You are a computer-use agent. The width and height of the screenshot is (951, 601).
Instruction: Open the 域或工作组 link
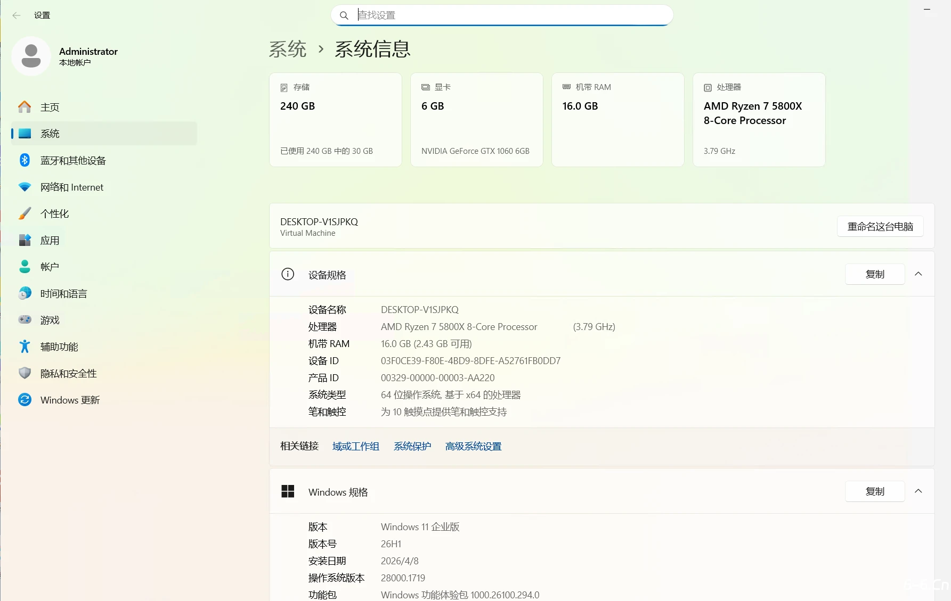355,446
